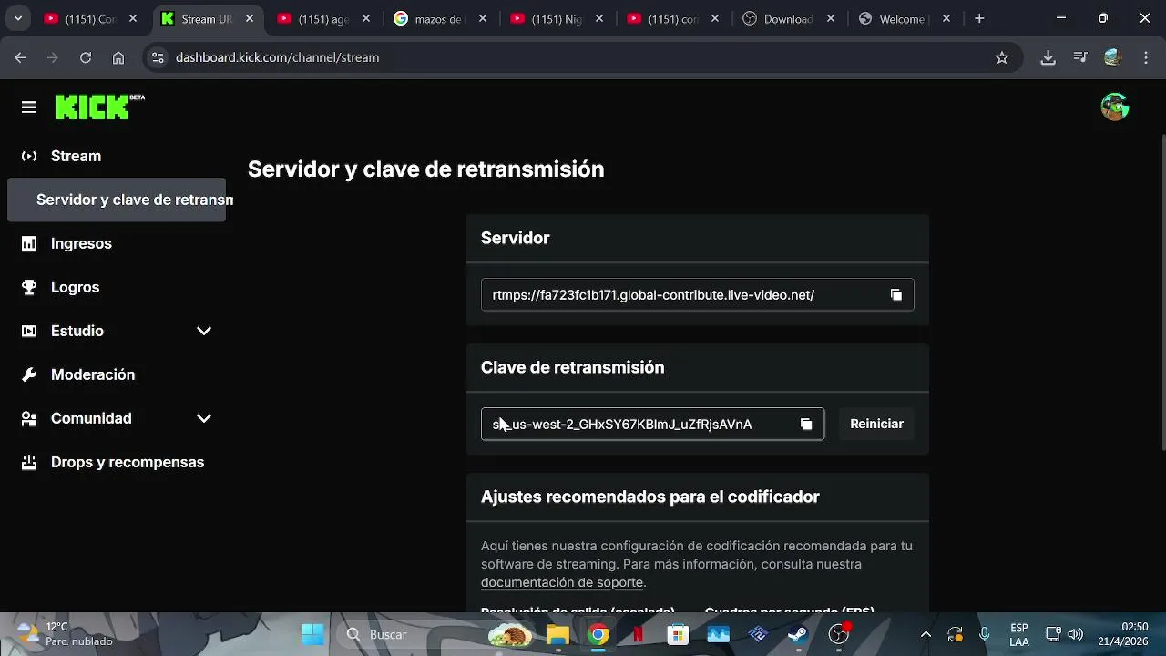
Task: Click the Estudio icon in the sidebar
Action: coord(29,331)
